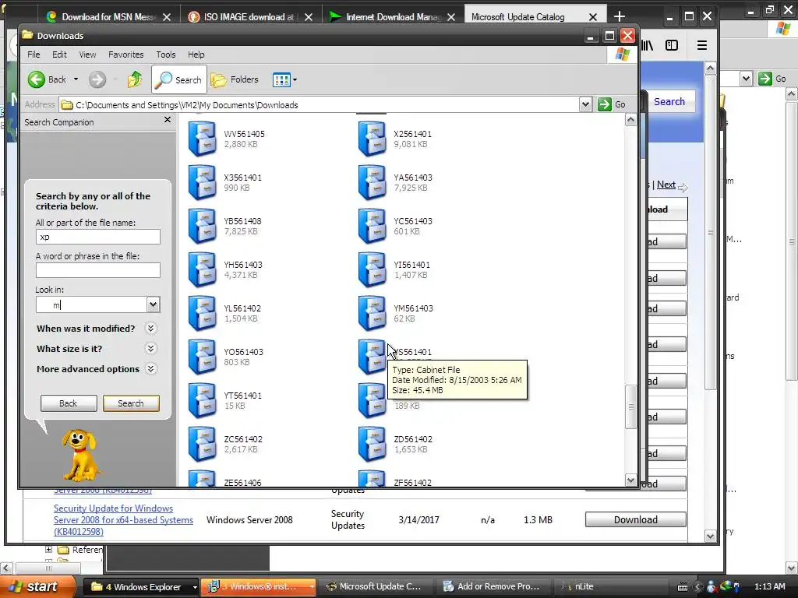Open the browser library icon

coord(647,45)
